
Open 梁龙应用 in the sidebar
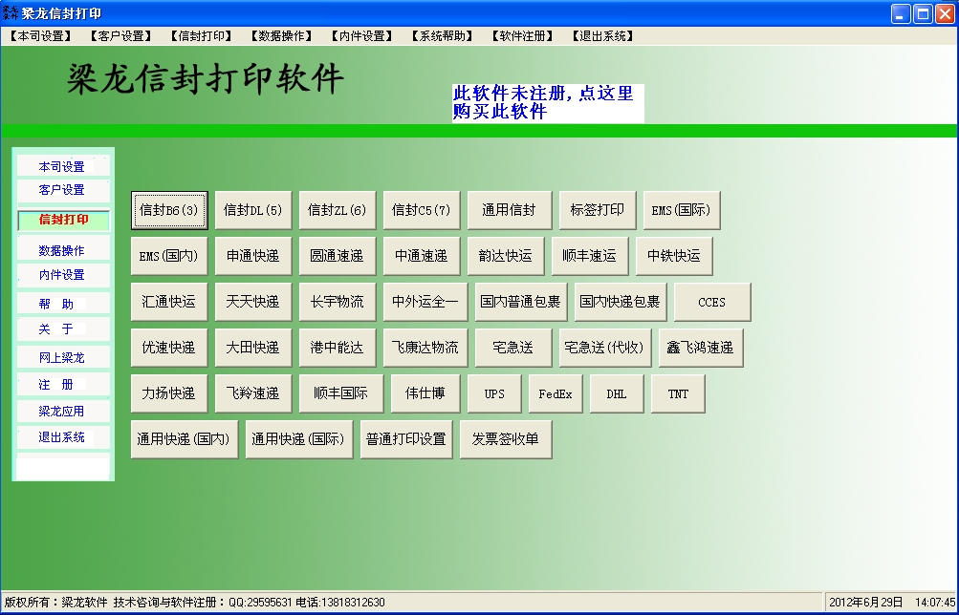(x=63, y=411)
